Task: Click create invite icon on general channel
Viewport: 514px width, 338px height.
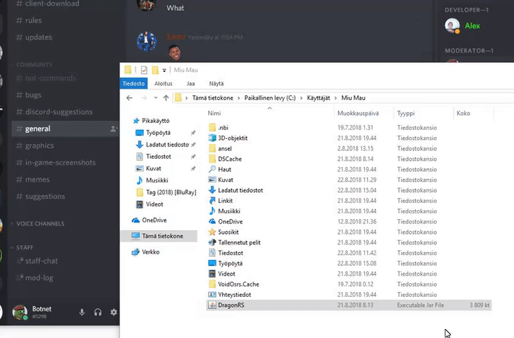Action: tap(114, 129)
